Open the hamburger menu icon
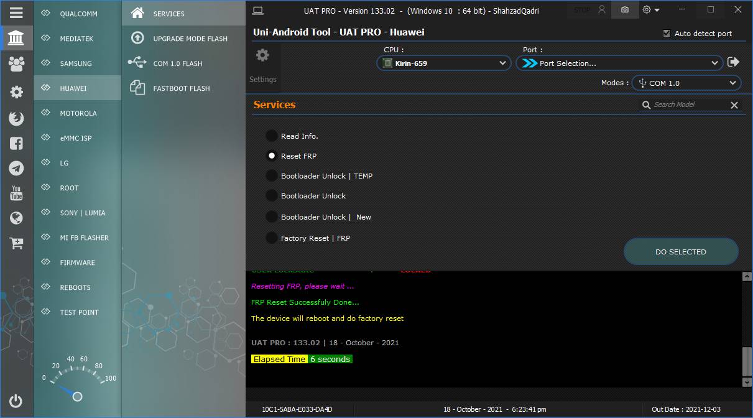 pos(16,12)
